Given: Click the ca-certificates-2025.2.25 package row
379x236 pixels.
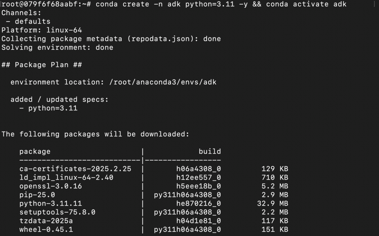Looking at the screenshot, I should (x=154, y=169).
